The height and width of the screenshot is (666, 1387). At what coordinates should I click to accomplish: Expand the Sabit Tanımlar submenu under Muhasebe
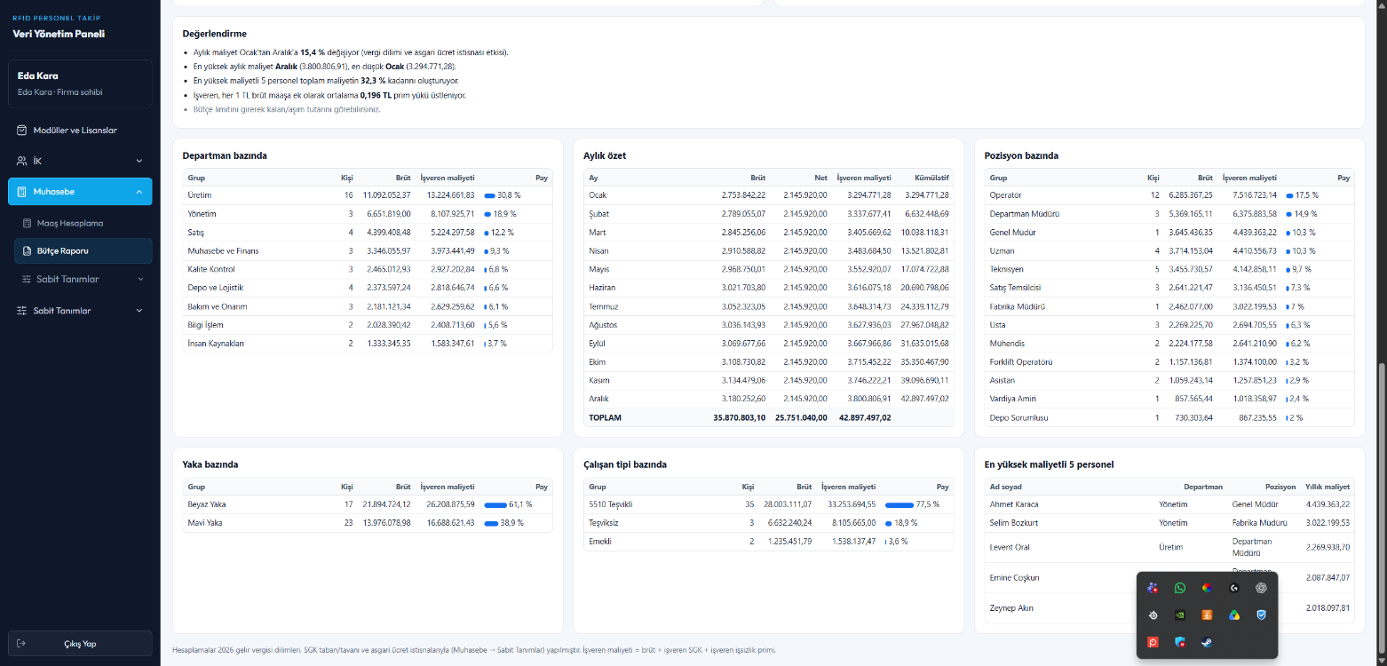click(x=83, y=279)
